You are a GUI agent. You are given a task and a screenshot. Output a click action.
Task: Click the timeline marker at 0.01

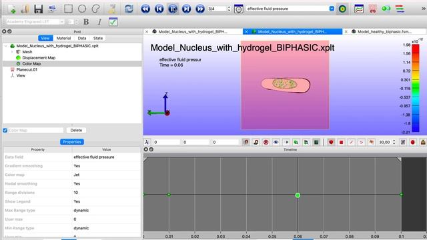coord(169,195)
